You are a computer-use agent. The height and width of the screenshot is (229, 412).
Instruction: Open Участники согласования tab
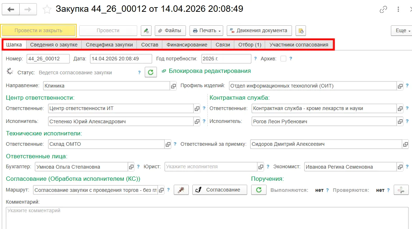(x=299, y=45)
